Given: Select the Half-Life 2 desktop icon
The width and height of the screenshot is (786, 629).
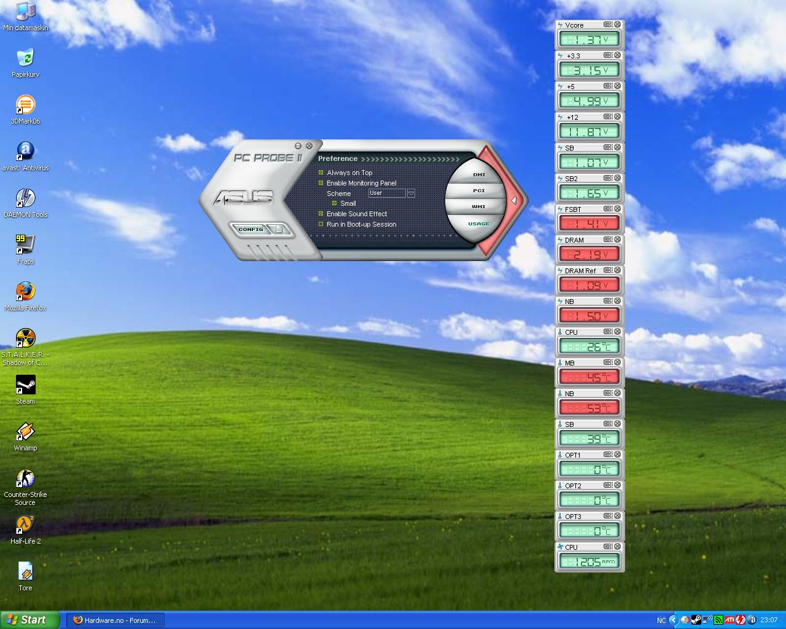Looking at the screenshot, I should pos(25,530).
